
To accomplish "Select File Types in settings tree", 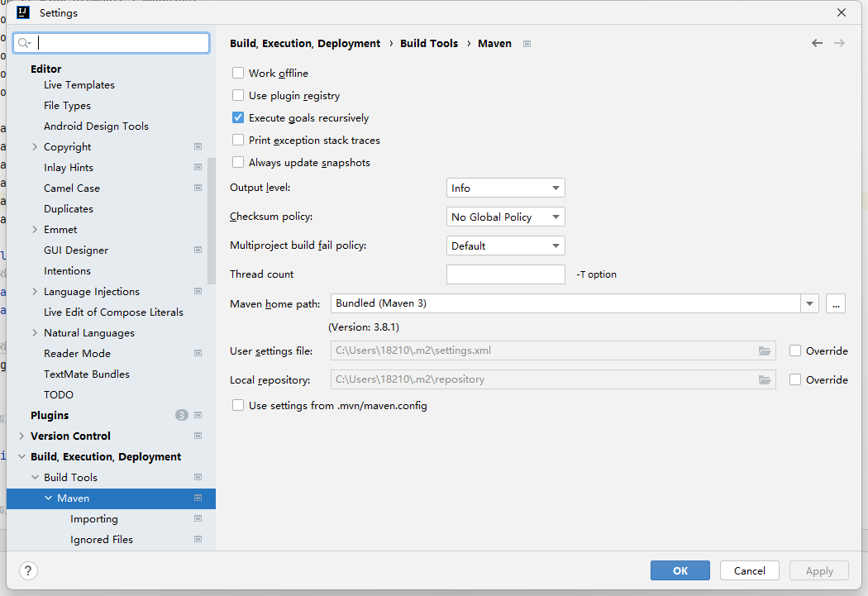I will coord(67,105).
